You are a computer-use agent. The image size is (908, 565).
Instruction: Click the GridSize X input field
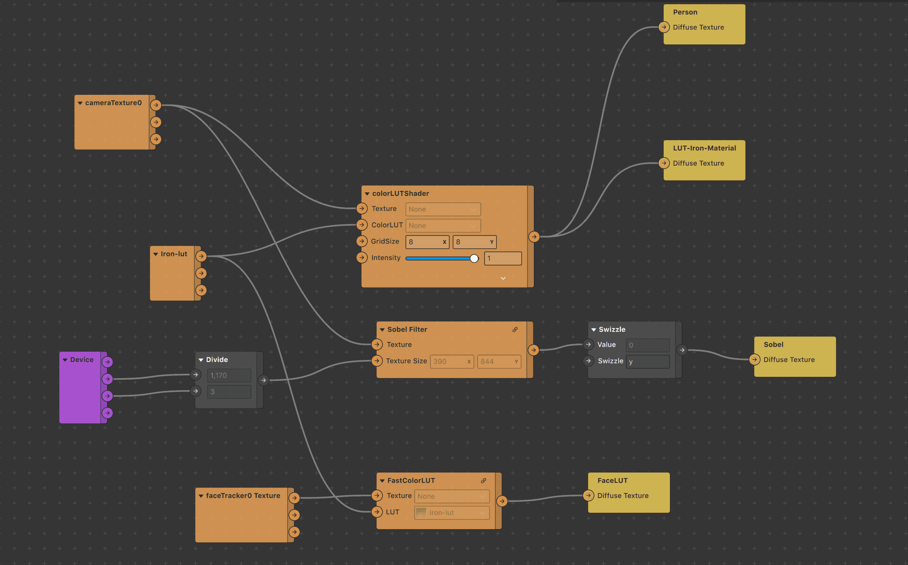coord(425,242)
